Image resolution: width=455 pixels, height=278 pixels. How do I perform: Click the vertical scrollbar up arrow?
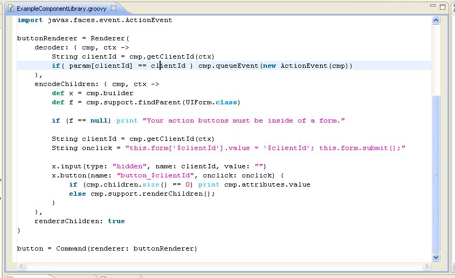pos(436,20)
